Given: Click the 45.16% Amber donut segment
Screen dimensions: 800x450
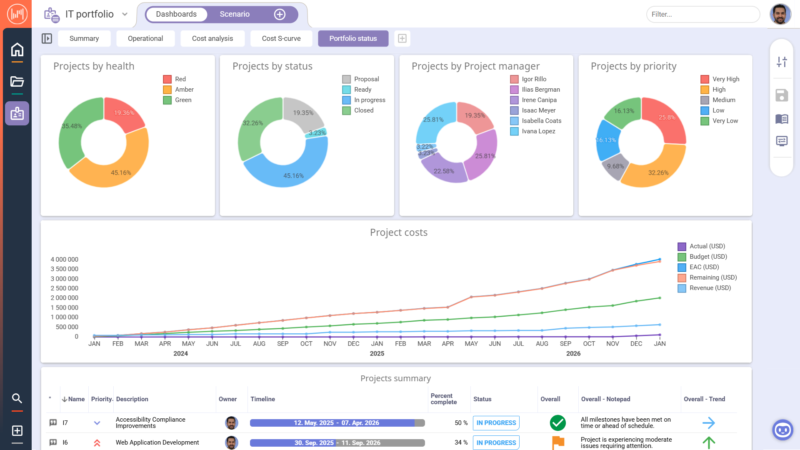Looking at the screenshot, I should point(120,172).
